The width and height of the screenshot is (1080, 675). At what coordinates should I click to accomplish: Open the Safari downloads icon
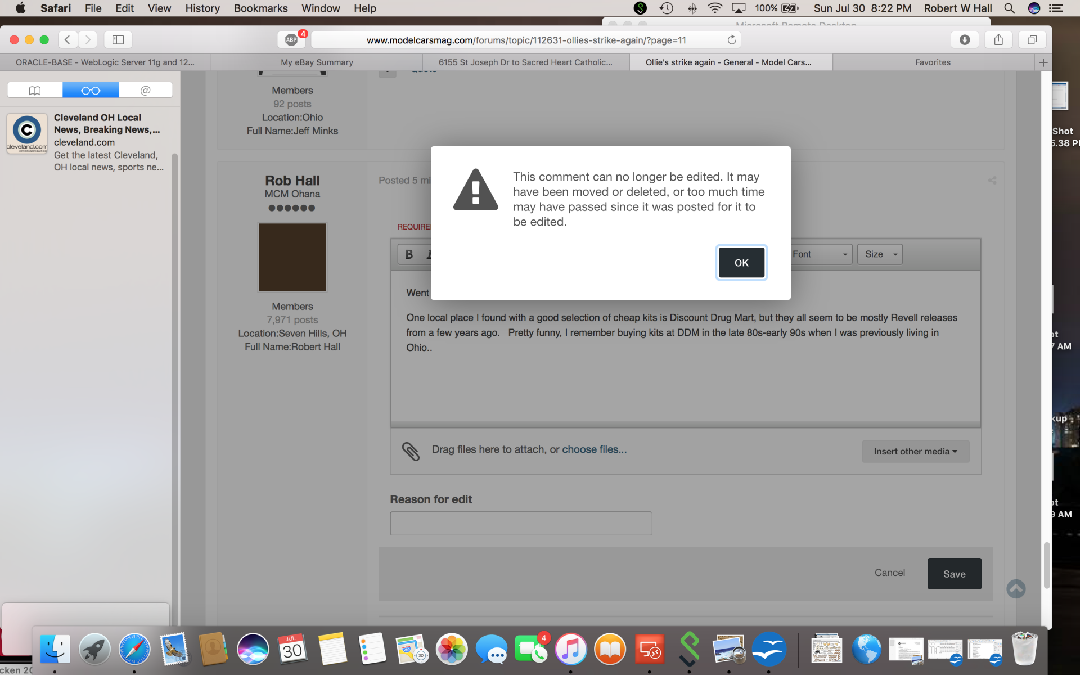(x=965, y=39)
